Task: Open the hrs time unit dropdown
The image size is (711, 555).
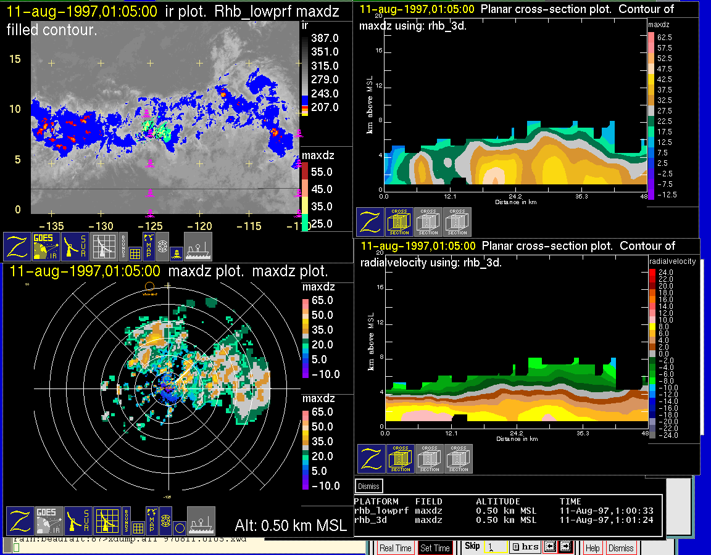Action: pos(525,547)
